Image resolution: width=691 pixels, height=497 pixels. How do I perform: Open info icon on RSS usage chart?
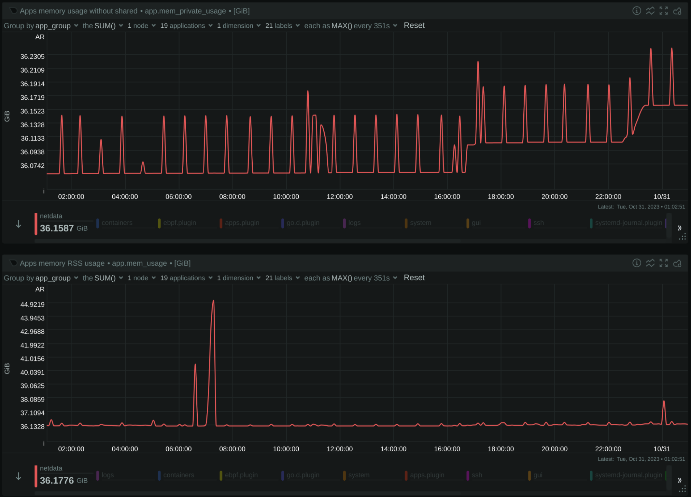pos(636,263)
